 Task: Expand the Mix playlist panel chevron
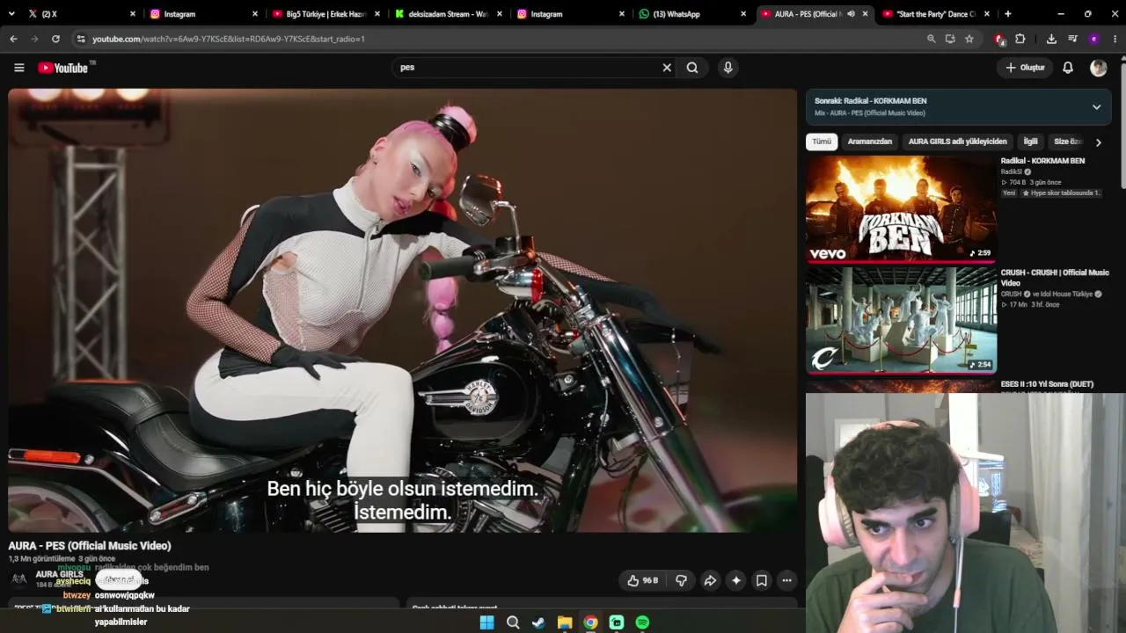point(1096,107)
